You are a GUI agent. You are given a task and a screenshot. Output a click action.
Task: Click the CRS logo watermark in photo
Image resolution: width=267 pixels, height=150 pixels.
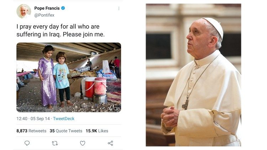tap(115, 107)
